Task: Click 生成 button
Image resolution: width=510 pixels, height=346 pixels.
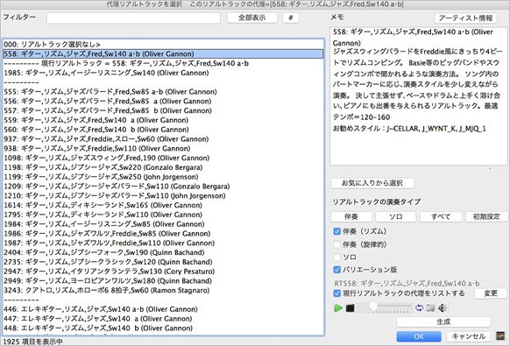Action: tap(443, 321)
